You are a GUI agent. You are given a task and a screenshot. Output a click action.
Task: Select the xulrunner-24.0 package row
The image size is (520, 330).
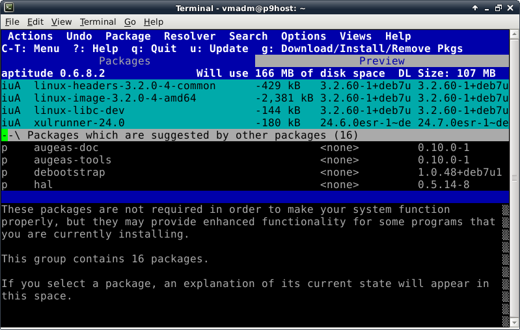(x=79, y=123)
